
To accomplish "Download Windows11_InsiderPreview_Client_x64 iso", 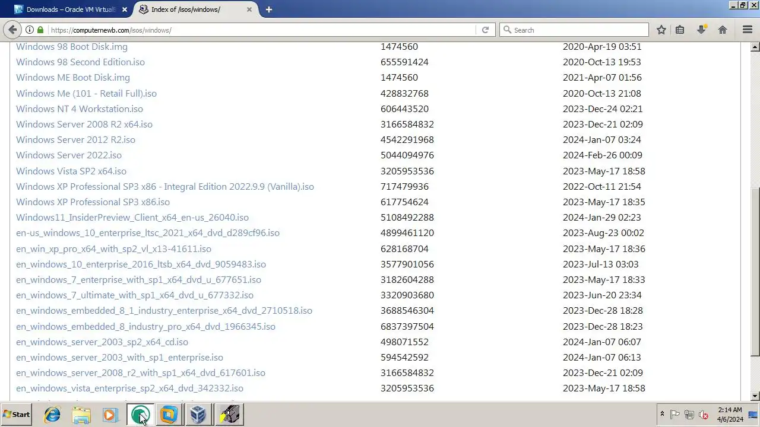I will (x=132, y=218).
